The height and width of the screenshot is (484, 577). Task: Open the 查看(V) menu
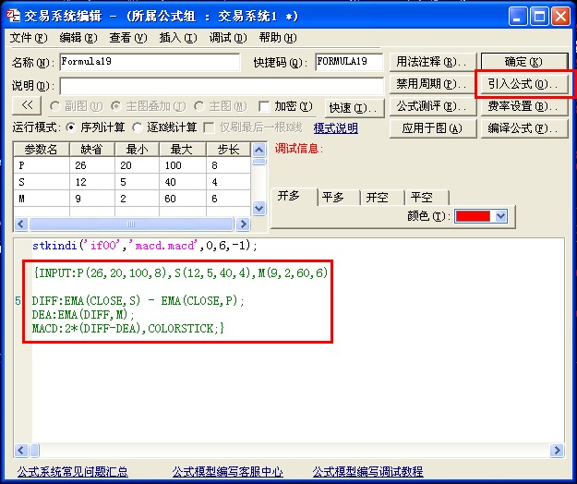[128, 38]
